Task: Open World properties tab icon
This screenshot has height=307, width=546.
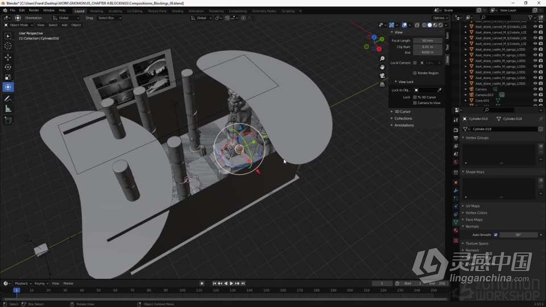Action: pyautogui.click(x=456, y=162)
